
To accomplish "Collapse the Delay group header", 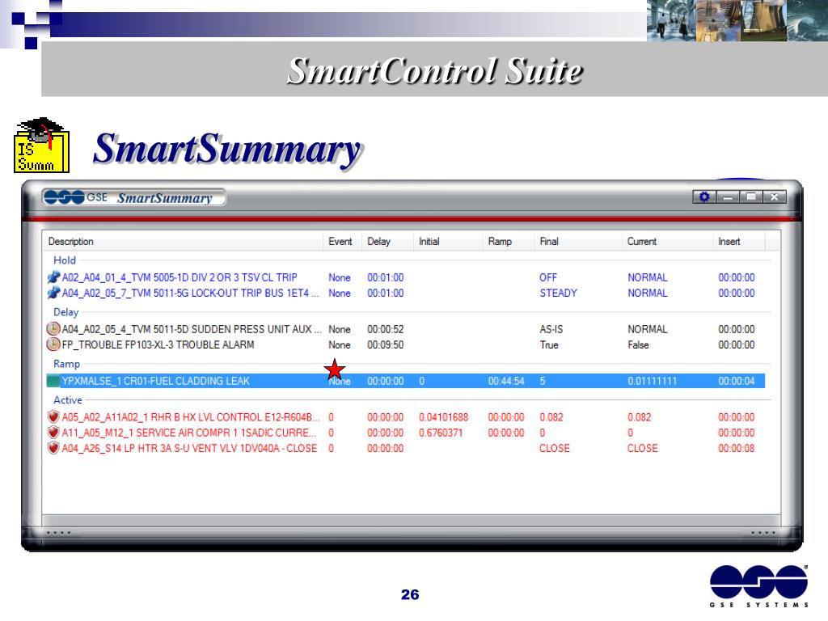I will (66, 312).
